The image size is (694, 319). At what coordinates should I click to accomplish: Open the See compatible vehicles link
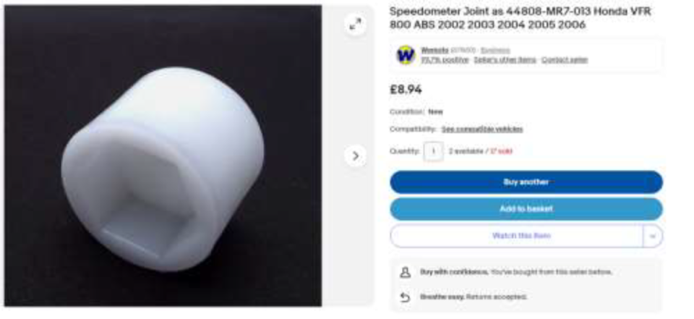482,129
